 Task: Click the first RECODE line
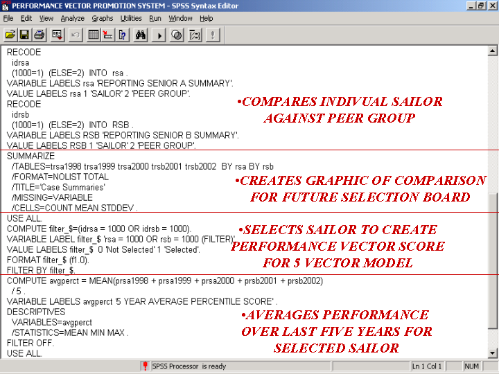tap(24, 52)
